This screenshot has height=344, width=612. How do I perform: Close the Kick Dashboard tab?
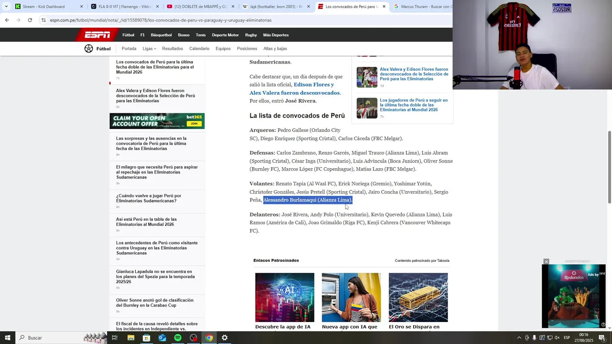(81, 7)
